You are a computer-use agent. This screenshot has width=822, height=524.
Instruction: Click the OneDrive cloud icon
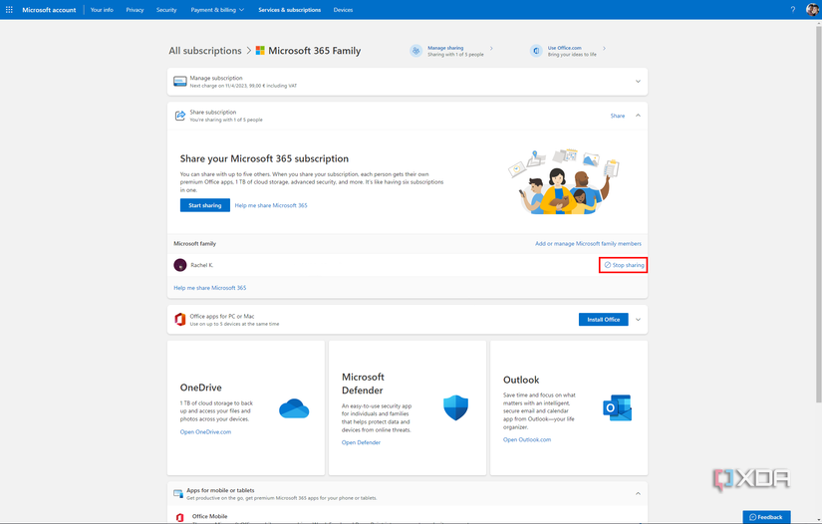pyautogui.click(x=294, y=408)
